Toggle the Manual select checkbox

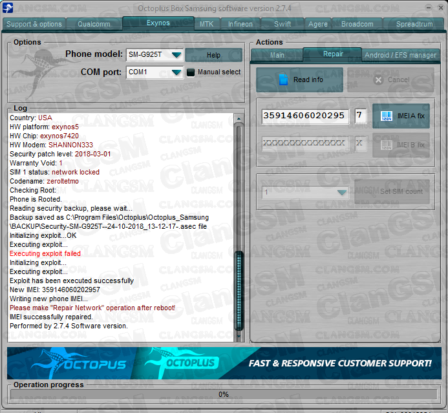coord(191,72)
